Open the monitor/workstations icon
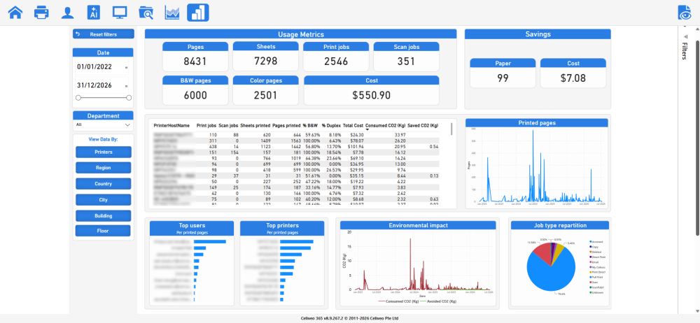Image resolution: width=700 pixels, height=323 pixels. coord(120,13)
